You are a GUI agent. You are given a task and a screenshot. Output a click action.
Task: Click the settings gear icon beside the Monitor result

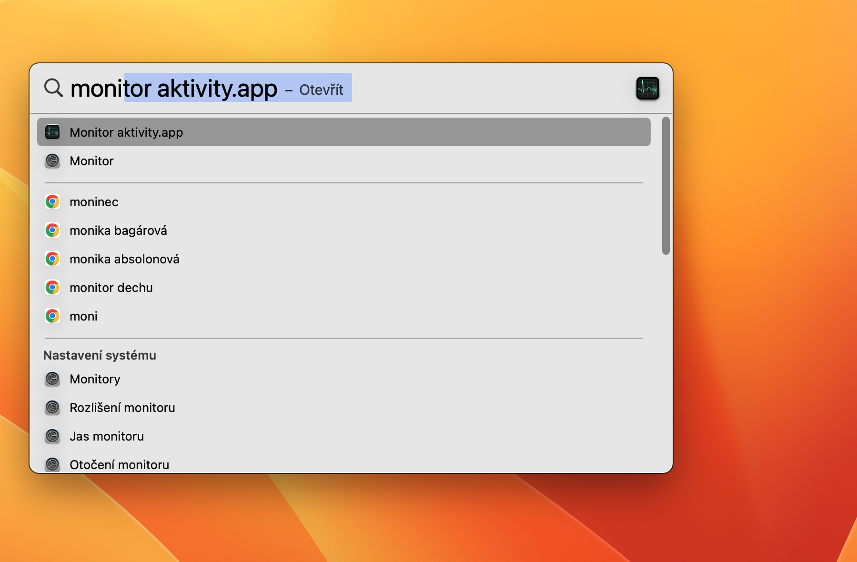(52, 161)
